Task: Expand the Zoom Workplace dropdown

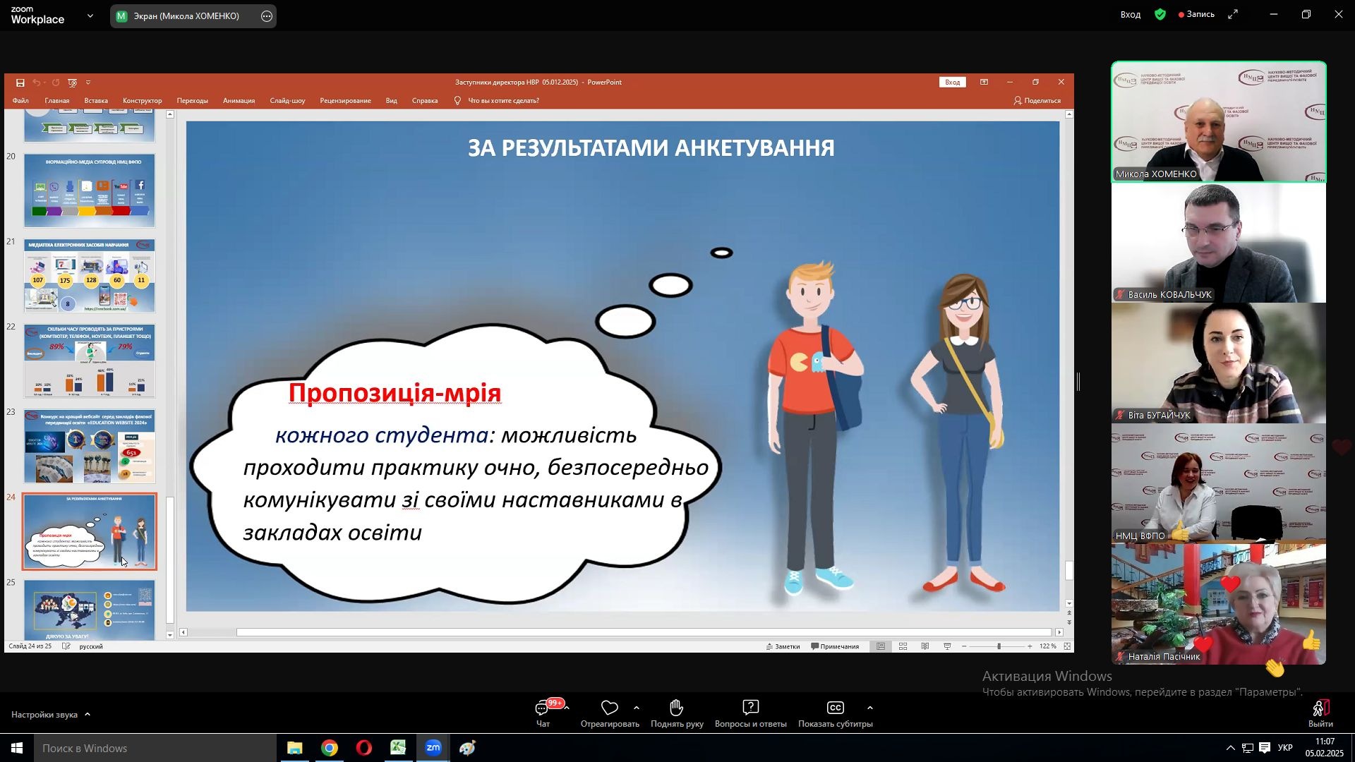Action: point(90,16)
